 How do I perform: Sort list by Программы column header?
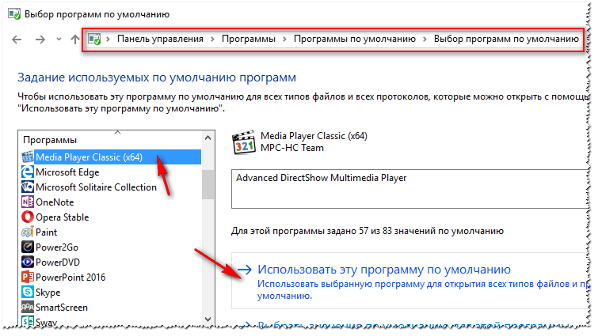(x=50, y=140)
